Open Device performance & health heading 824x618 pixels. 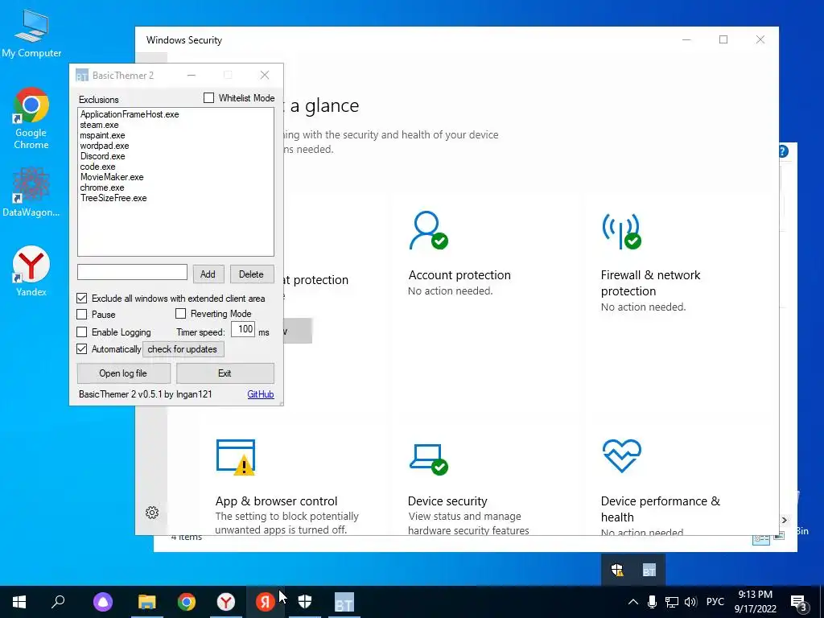tap(661, 509)
